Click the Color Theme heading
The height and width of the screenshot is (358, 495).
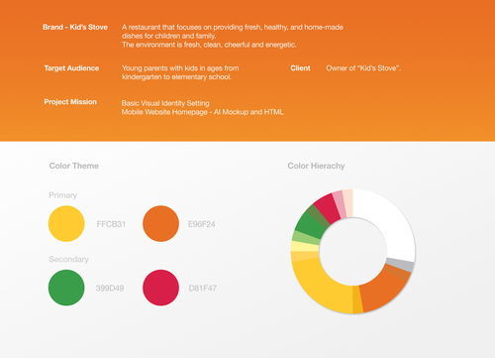(x=74, y=166)
